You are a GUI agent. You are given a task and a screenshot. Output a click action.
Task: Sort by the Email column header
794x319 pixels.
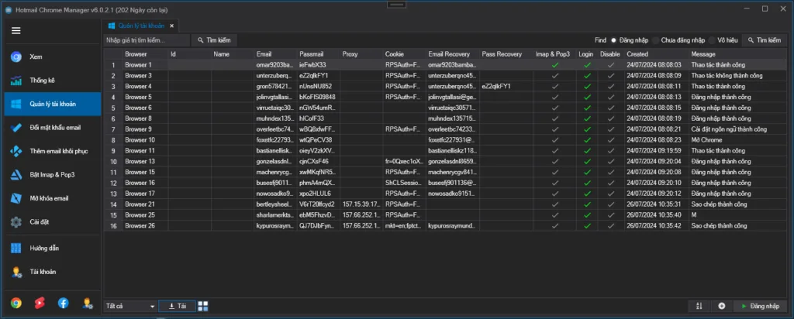click(x=275, y=53)
